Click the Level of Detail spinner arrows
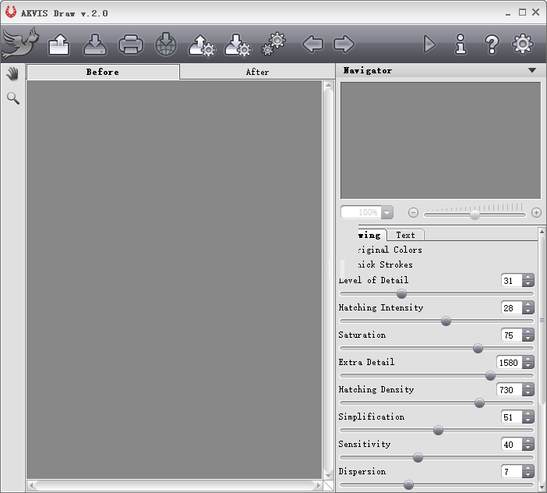Image resolution: width=547 pixels, height=493 pixels. tap(528, 281)
